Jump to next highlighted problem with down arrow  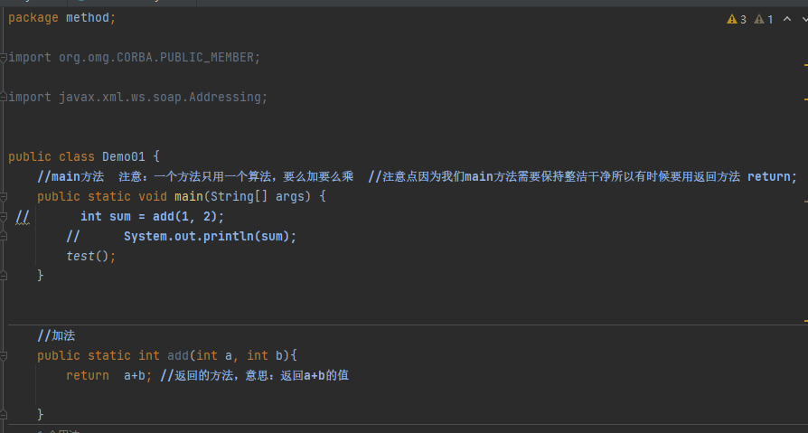tap(802, 19)
